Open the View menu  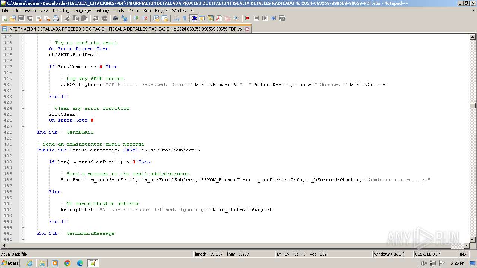tap(44, 10)
